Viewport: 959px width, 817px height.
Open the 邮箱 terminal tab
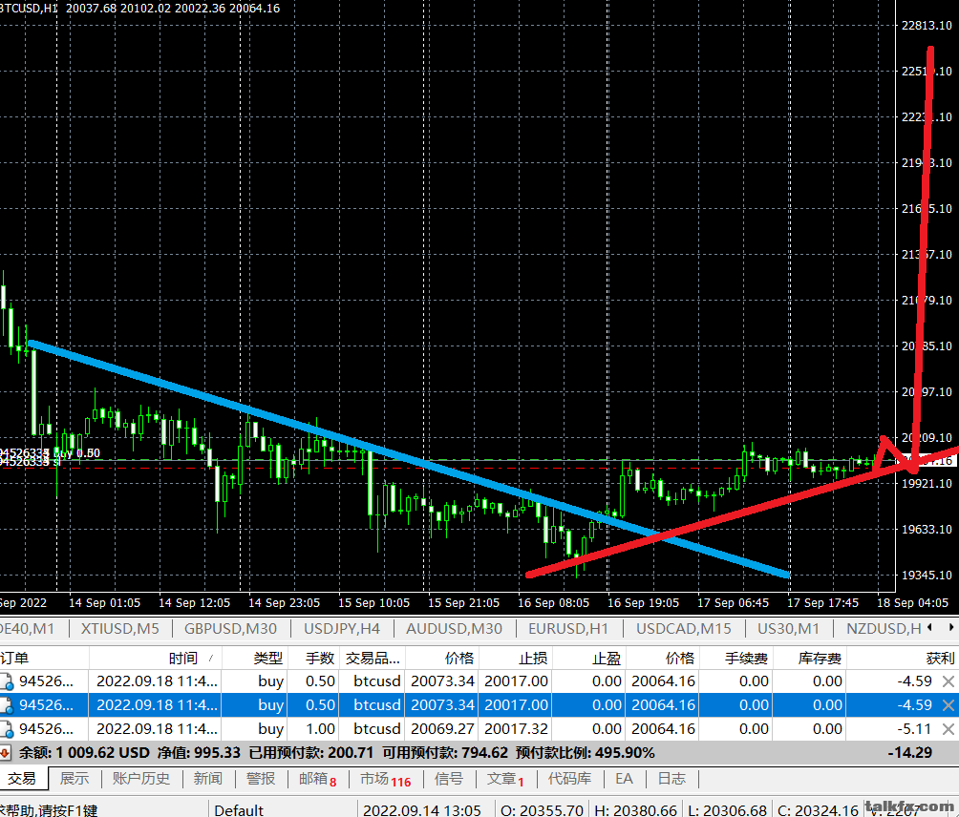(x=317, y=779)
